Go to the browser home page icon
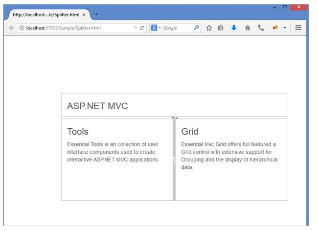This screenshot has height=231, width=318. point(248,28)
